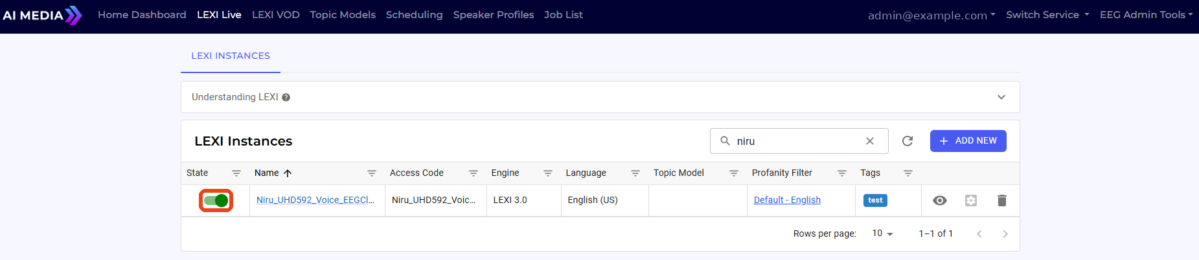The image size is (1199, 260).
Task: Open the Job List page
Action: [564, 15]
